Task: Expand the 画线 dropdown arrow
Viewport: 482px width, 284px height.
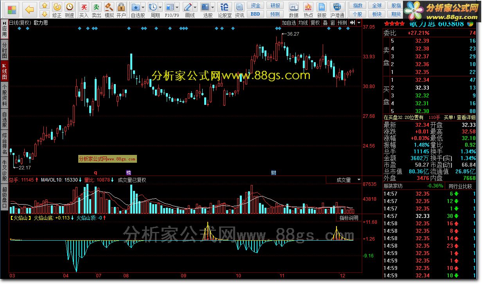Action: (195, 7)
